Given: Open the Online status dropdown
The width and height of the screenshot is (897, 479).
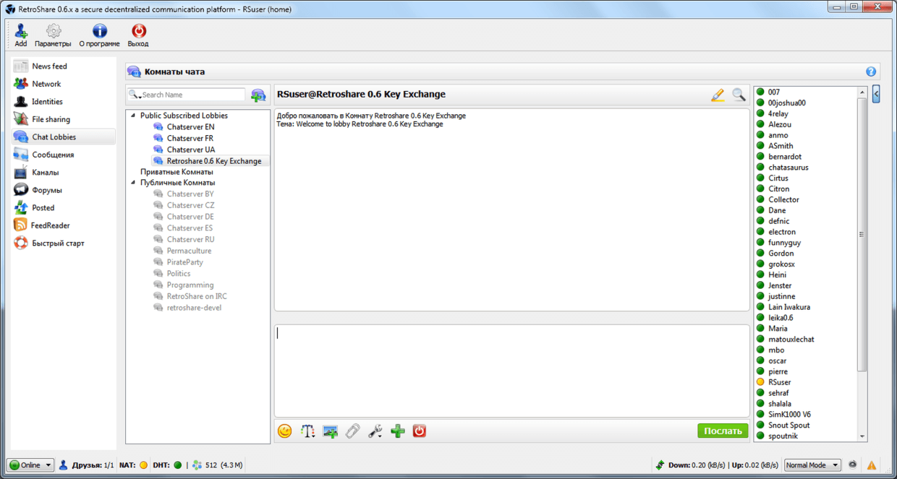Looking at the screenshot, I should click(30, 465).
